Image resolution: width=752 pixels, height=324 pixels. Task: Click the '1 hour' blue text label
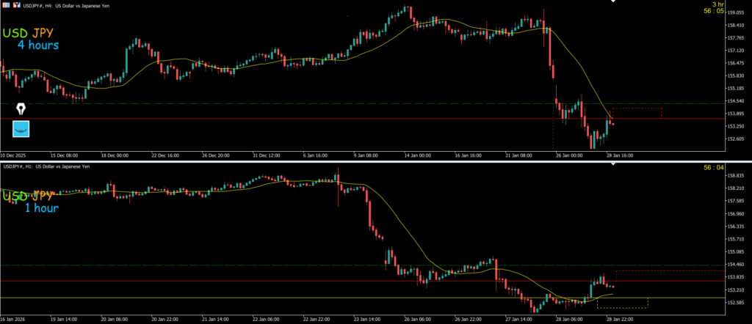tap(41, 208)
